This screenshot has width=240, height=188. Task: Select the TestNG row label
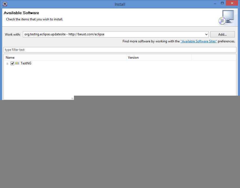26,63
